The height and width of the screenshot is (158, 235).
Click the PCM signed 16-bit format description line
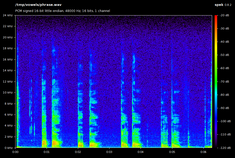(63, 11)
